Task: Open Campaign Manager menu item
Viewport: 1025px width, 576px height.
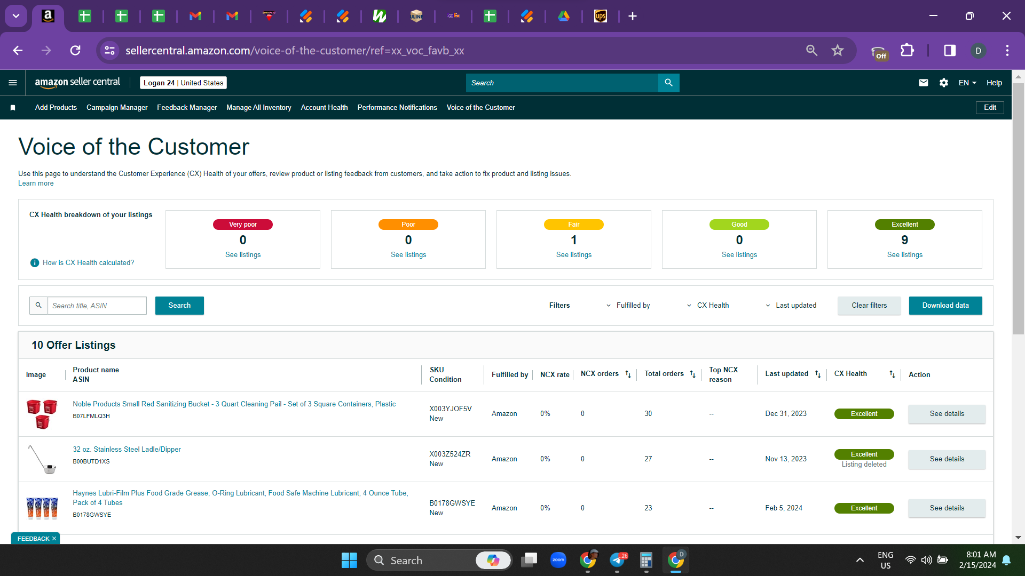Action: pyautogui.click(x=117, y=108)
